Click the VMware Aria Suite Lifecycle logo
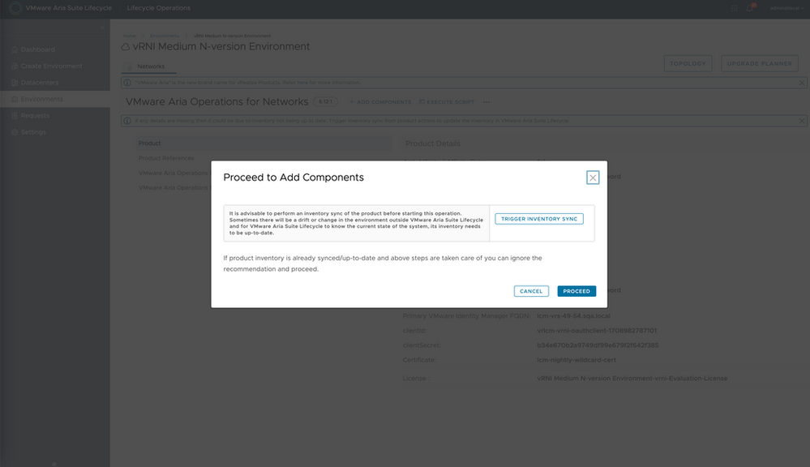810x467 pixels. (x=15, y=8)
